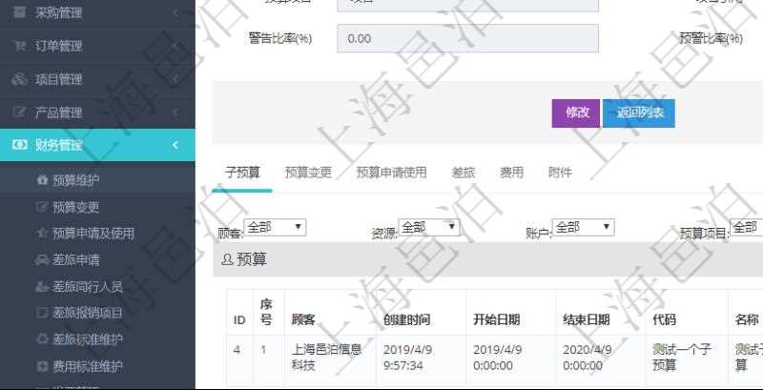Expand the 订单管理 menu chevron
This screenshot has width=763, height=390.
pos(175,46)
